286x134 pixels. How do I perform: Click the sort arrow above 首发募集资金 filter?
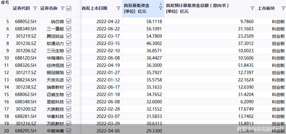tap(161, 5)
